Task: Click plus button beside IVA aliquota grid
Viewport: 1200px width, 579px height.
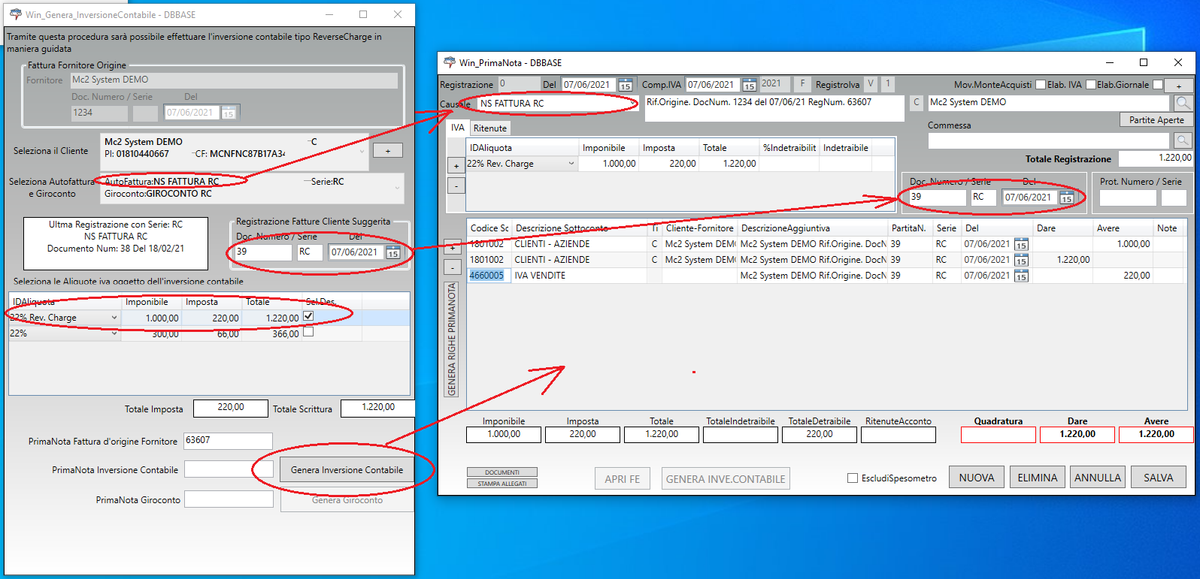Action: coord(456,165)
